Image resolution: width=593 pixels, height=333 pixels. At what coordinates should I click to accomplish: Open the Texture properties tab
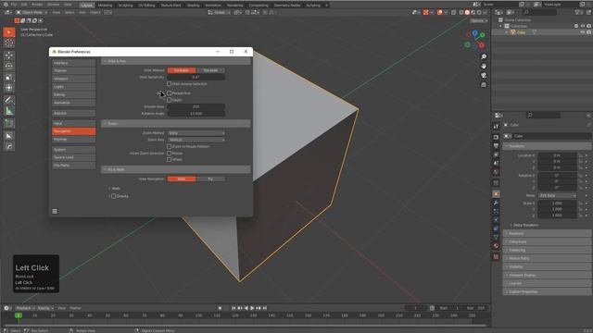497,257
